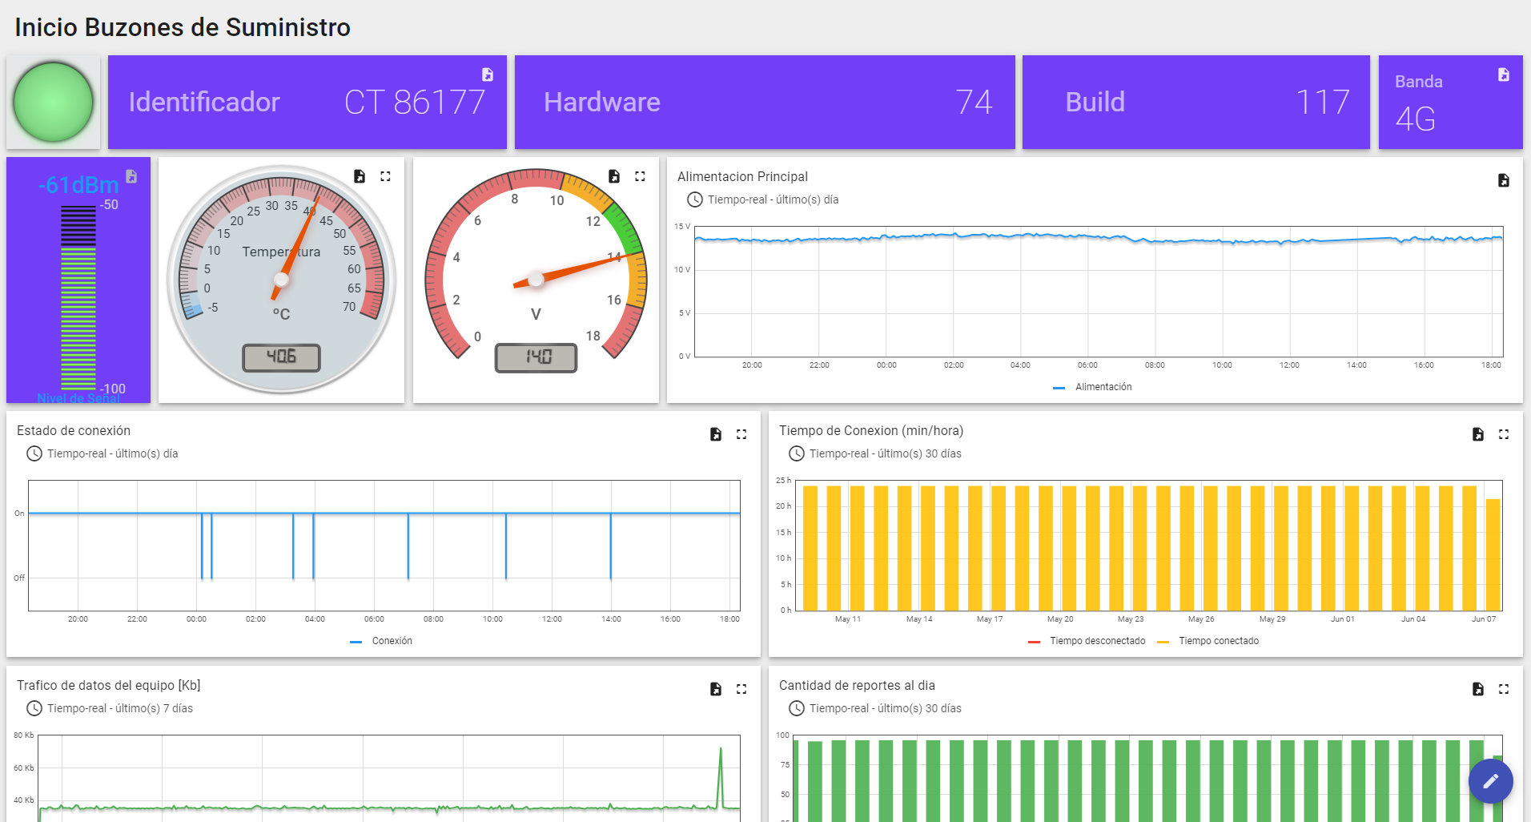Click the Temperatura gauge needle hub
This screenshot has width=1531, height=822.
click(x=281, y=280)
